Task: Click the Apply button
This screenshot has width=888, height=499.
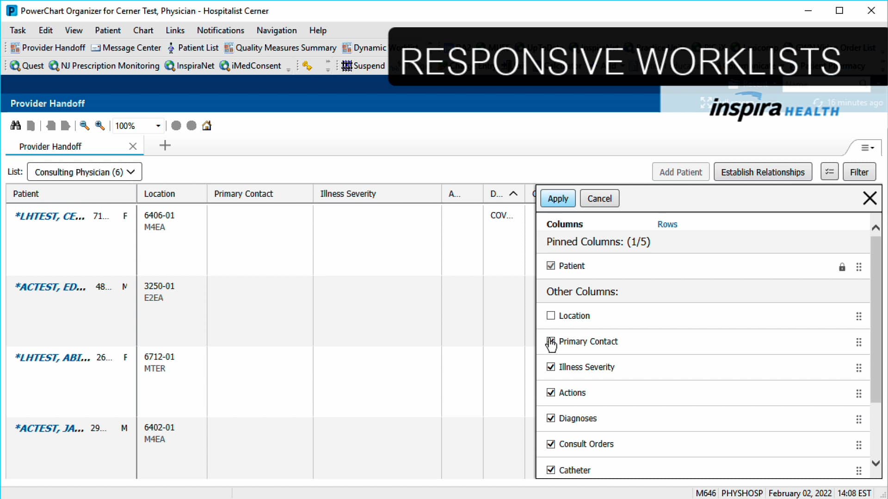Action: [x=557, y=198]
